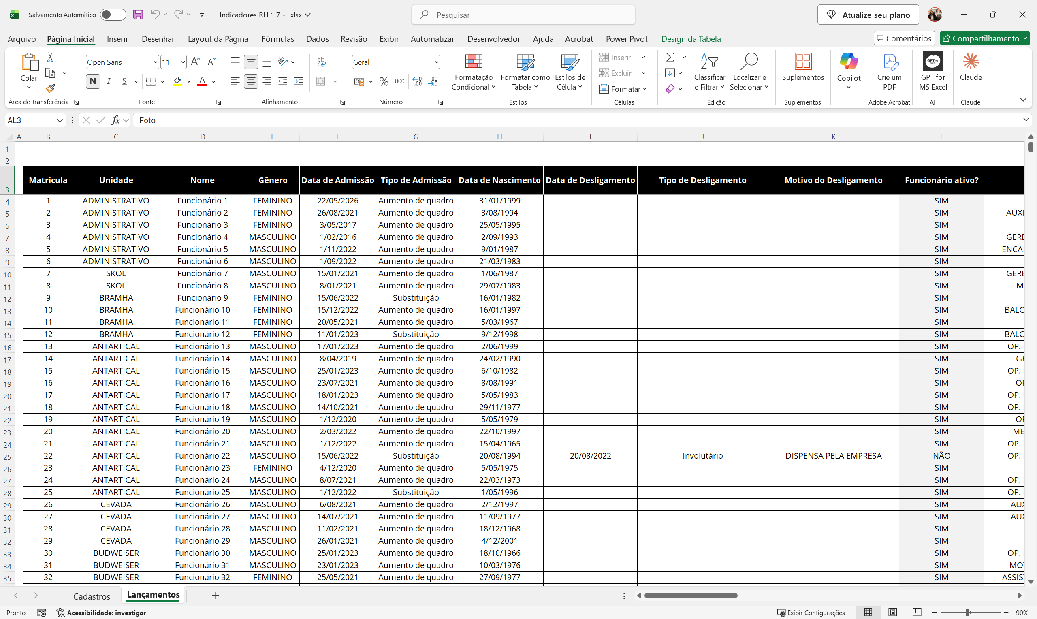Click the Copy icon in clipboard group
This screenshot has width=1037, height=619.
50,73
